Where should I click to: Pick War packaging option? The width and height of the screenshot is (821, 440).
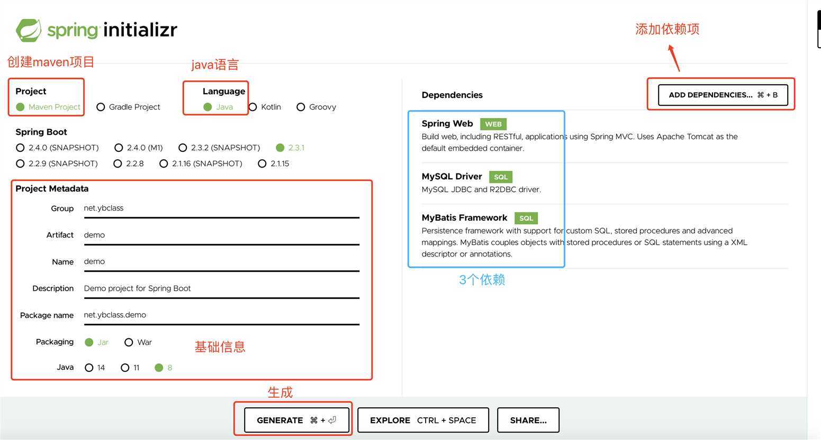pyautogui.click(x=138, y=342)
